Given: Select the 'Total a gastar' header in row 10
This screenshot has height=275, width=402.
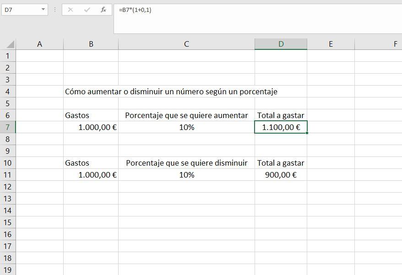Looking at the screenshot, I should [x=281, y=163].
